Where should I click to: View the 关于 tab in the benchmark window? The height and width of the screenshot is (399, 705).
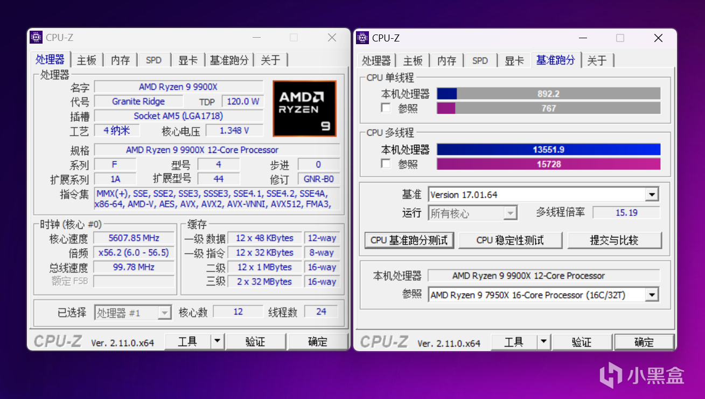597,60
